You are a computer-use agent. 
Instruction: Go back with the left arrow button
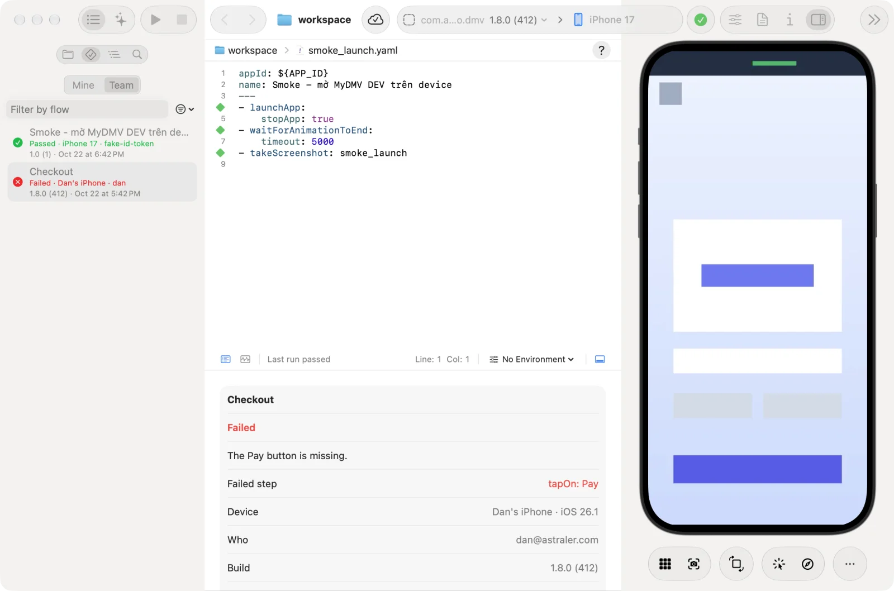pyautogui.click(x=225, y=20)
